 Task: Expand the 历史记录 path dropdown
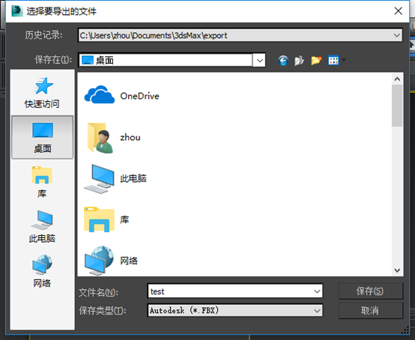pyautogui.click(x=396, y=35)
